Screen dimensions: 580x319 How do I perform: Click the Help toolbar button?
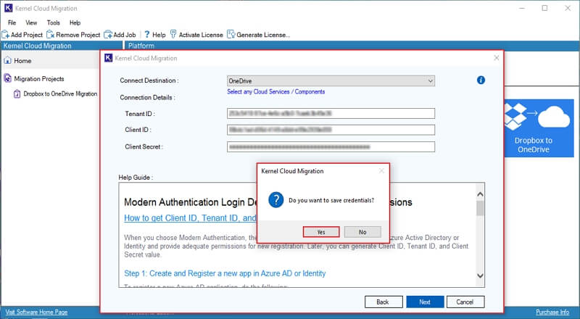[x=154, y=35]
